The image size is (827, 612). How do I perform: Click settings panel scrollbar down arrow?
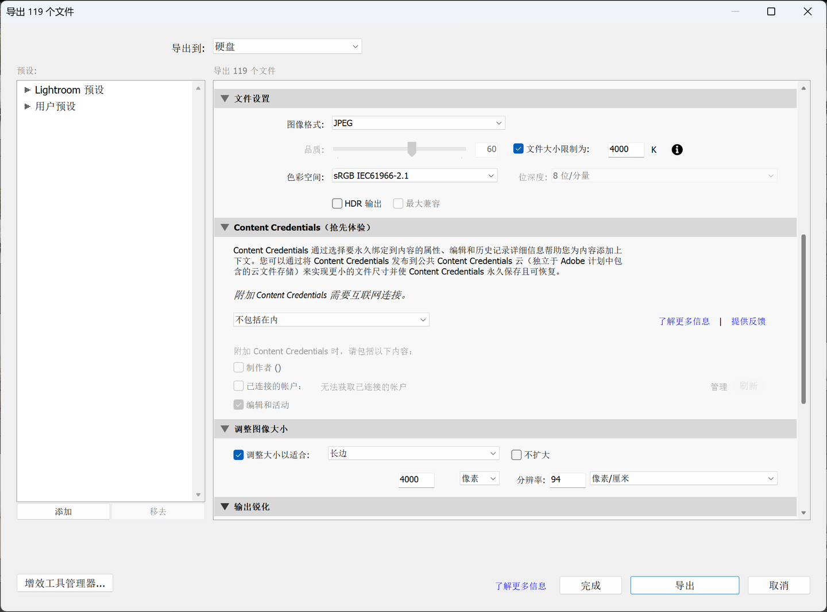(x=803, y=513)
